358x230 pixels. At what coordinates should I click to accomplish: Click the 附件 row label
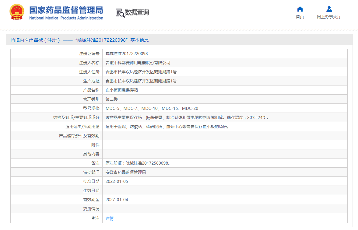point(96,145)
